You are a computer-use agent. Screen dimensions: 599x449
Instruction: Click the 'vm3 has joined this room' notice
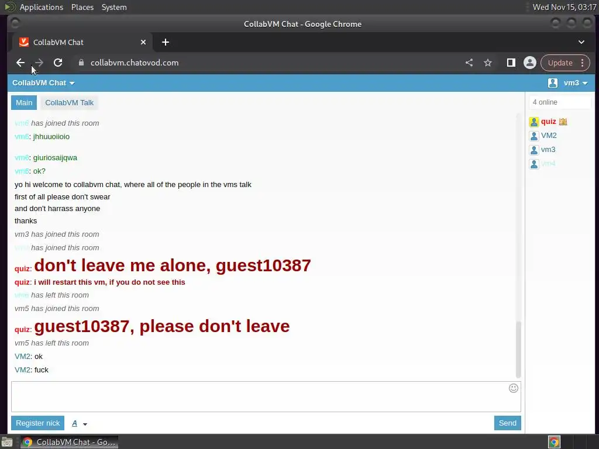coord(57,234)
